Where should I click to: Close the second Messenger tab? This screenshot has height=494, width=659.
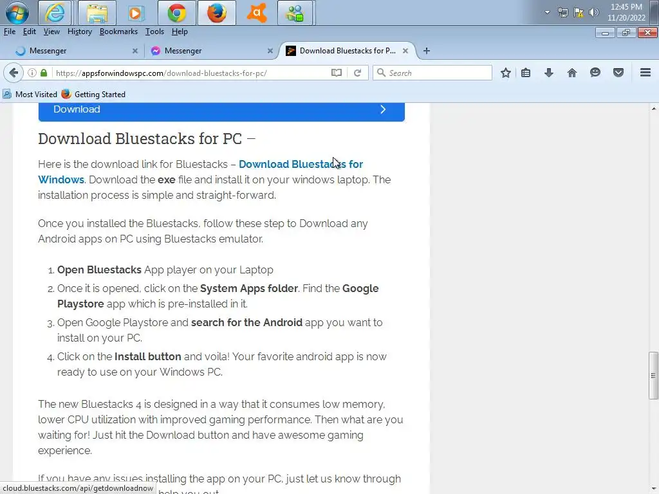270,51
